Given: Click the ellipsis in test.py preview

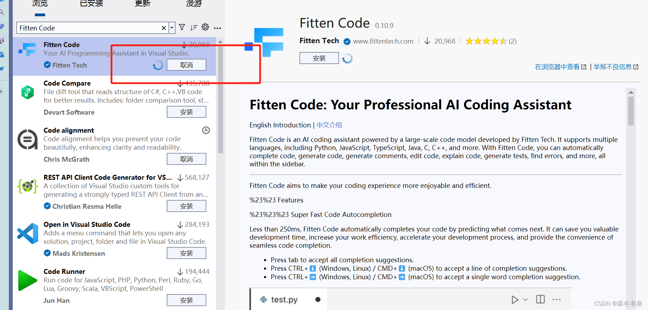Looking at the screenshot, I should 557,299.
